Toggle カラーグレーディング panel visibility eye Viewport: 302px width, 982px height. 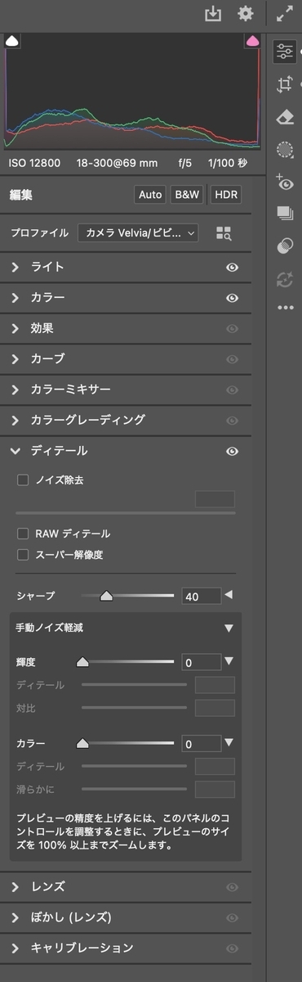pyautogui.click(x=233, y=421)
